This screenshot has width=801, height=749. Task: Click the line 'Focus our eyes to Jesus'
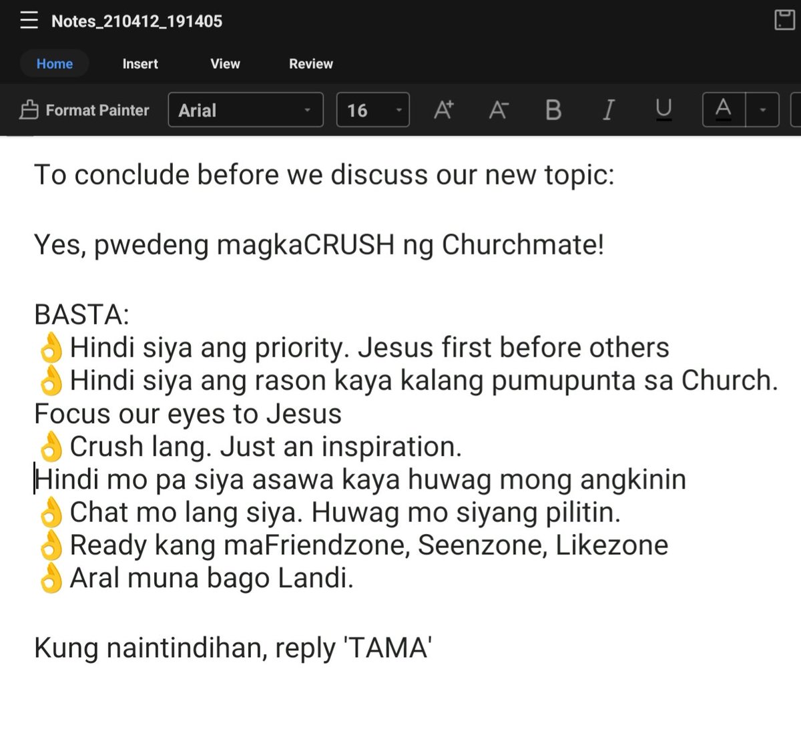point(188,414)
